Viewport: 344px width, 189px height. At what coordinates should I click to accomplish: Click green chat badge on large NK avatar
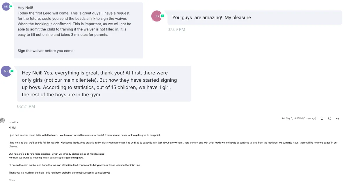(12, 71)
